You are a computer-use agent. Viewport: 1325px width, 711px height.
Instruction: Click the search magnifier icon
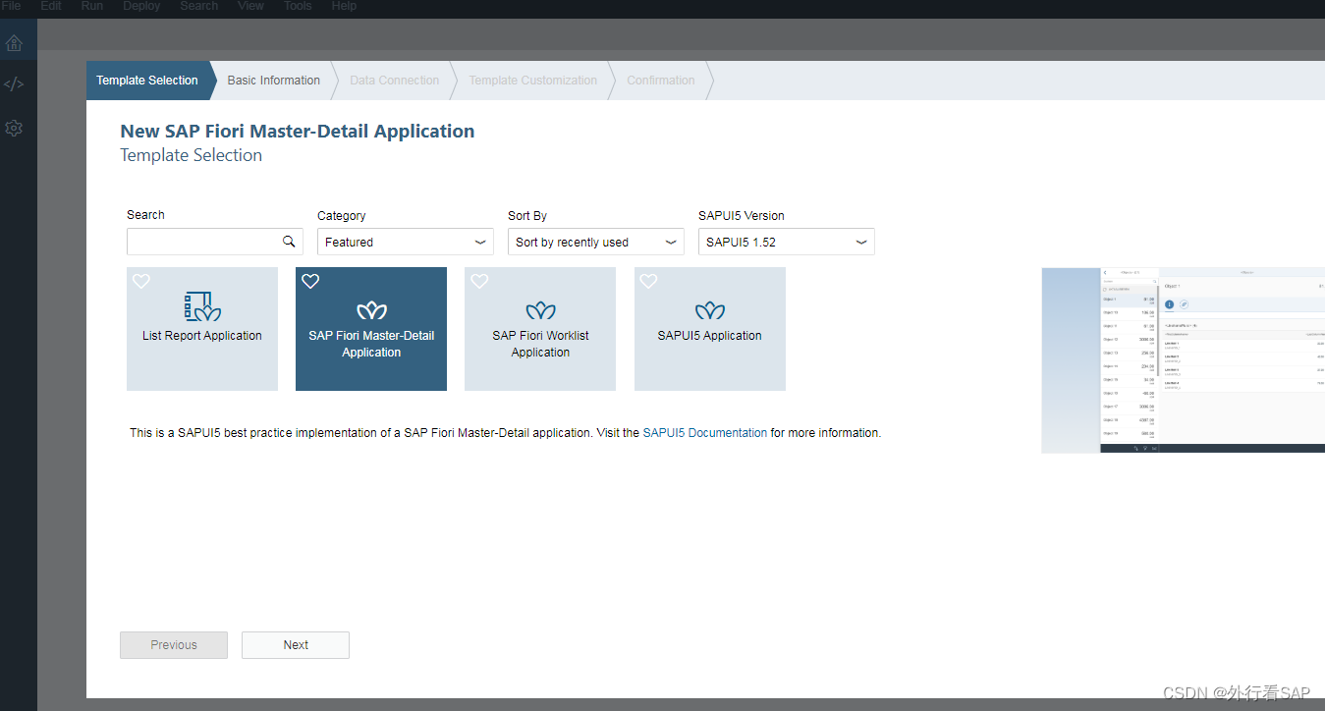tap(289, 242)
